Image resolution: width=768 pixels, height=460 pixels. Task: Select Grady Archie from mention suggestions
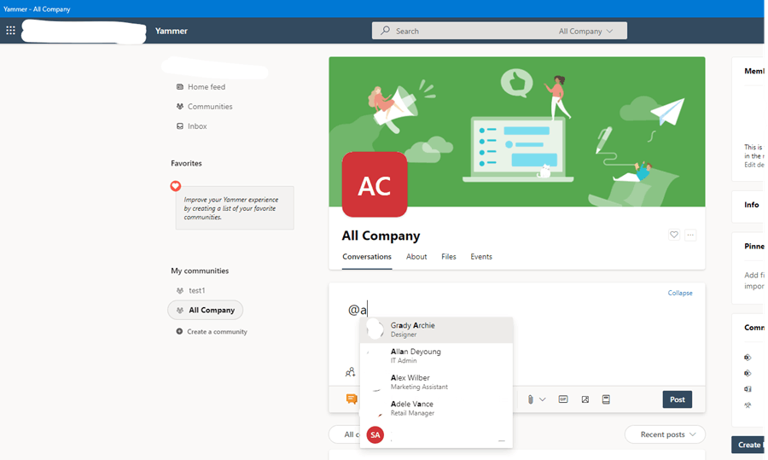point(436,329)
